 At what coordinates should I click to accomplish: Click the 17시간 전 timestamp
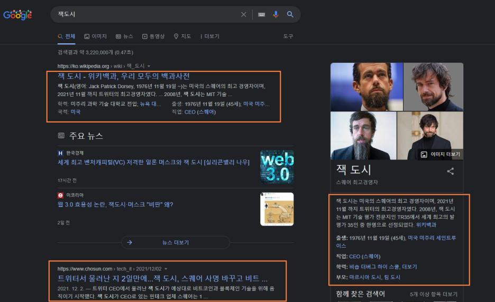point(67,181)
